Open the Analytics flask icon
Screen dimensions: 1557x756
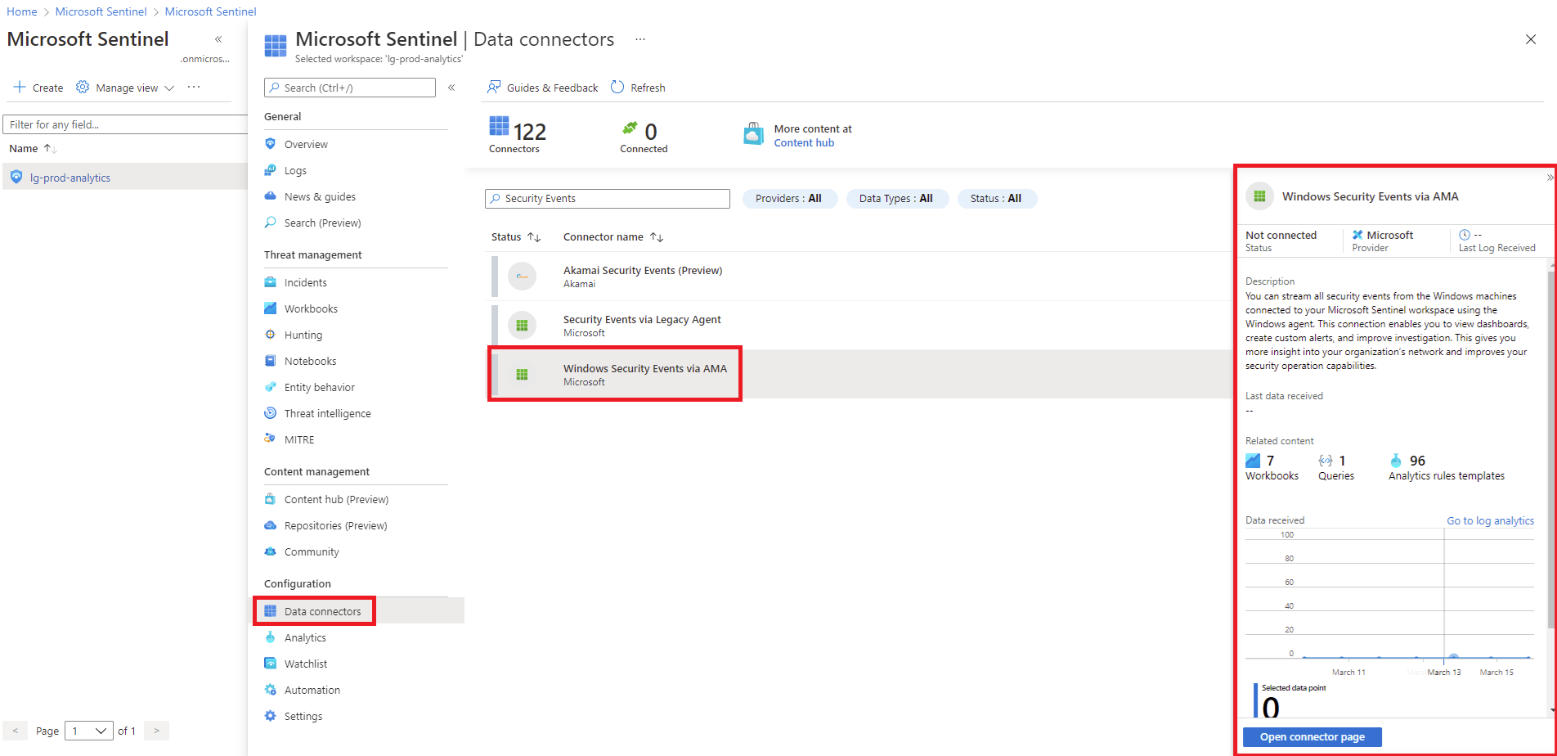[270, 637]
